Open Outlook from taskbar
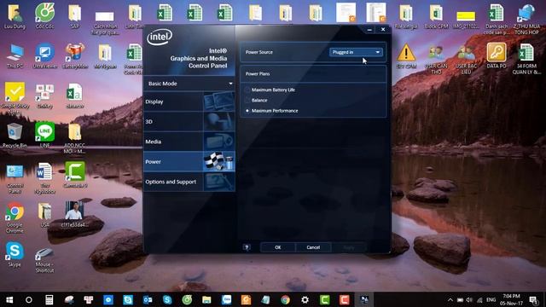 (x=148, y=299)
